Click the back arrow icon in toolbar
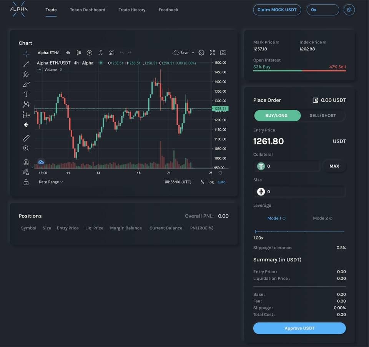The height and width of the screenshot is (347, 369). tap(26, 125)
